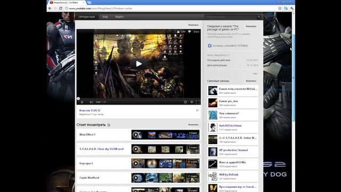Viewport: 341px width, 192px height.
Task: Click the gov_stas channel avatar
Action: [x=213, y=103]
